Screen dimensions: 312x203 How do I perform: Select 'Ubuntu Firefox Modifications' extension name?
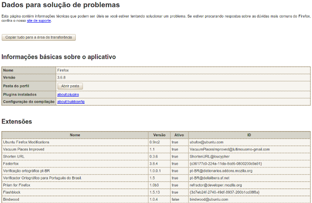[26, 142]
